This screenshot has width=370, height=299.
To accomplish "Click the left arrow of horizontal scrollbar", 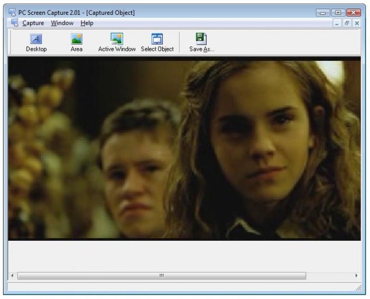I will (13, 276).
